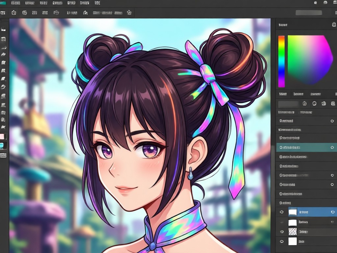Hide the bottom layer using its eye icon
The height and width of the screenshot is (253, 337).
point(282,241)
